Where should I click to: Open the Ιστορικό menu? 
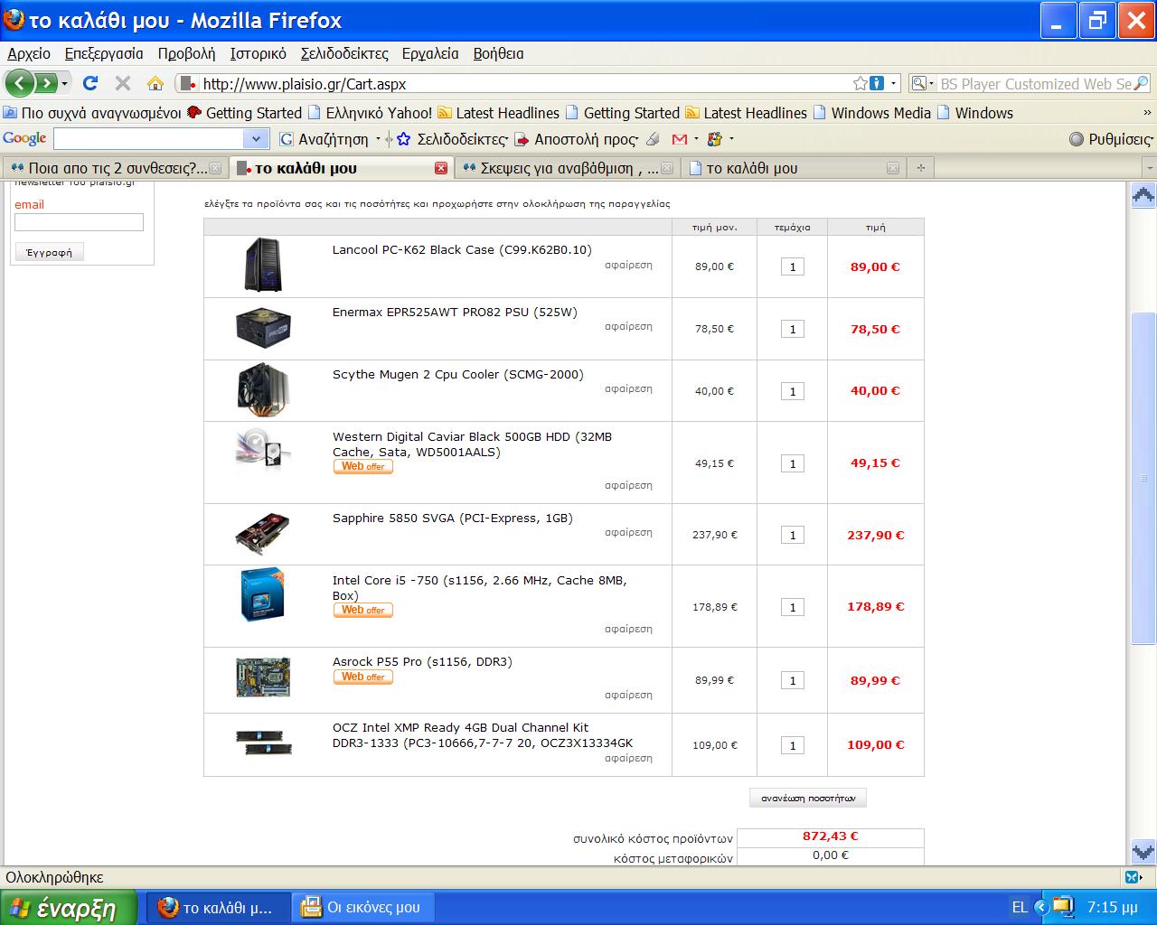[x=258, y=53]
